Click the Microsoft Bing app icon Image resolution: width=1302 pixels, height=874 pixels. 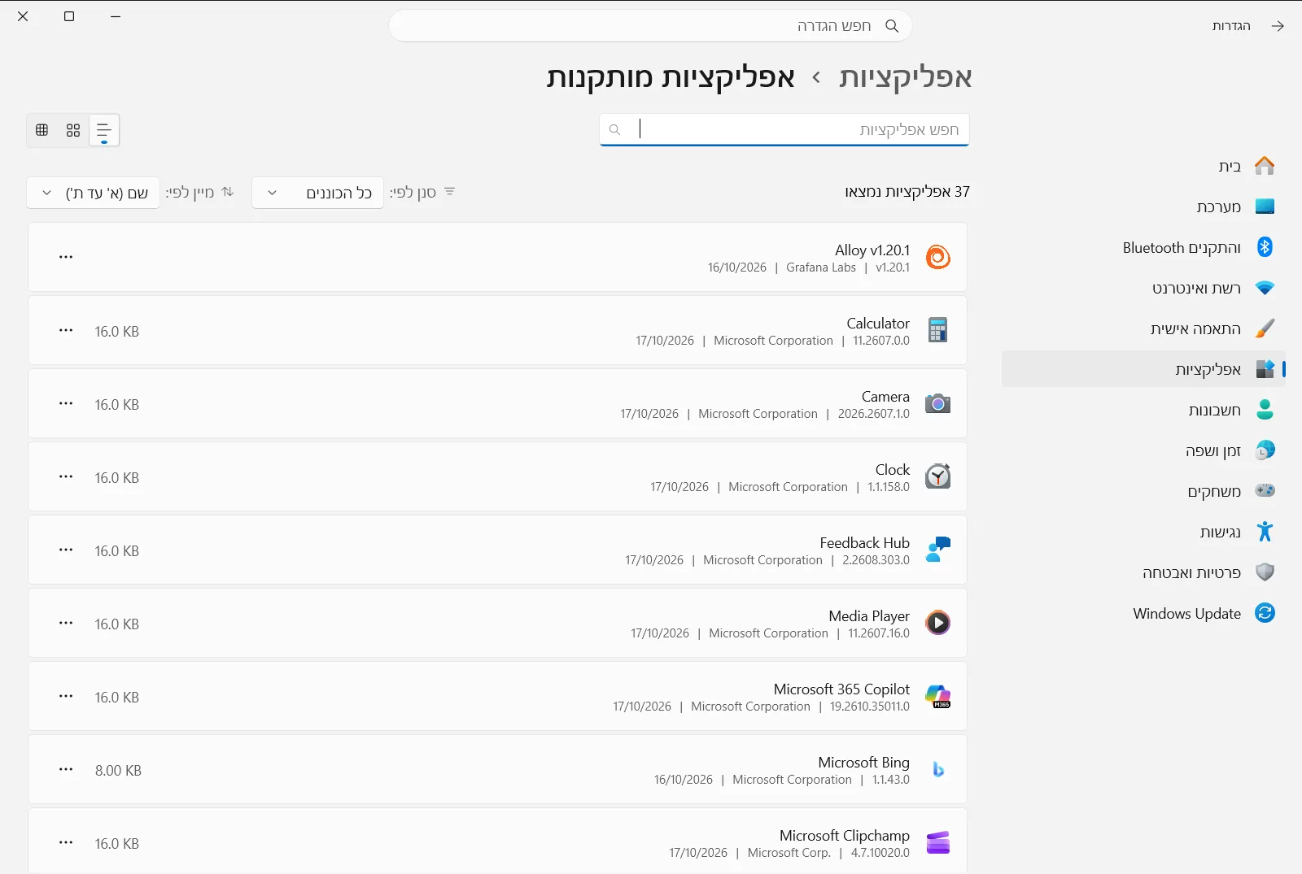tap(938, 769)
